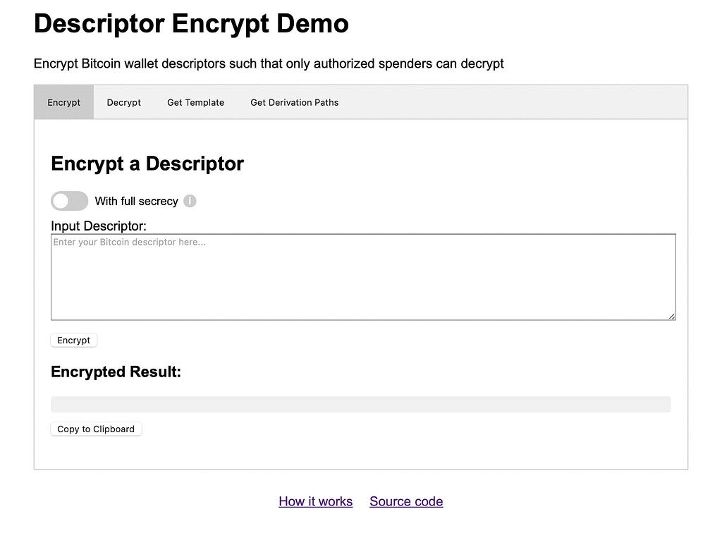
Task: Toggle the 'With full secrecy' switch on
Action: 68,201
